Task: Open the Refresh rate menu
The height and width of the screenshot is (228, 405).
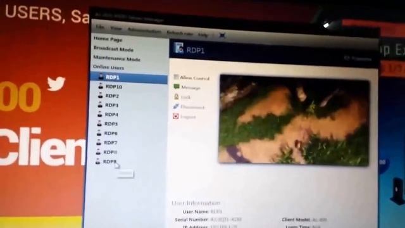Action: tap(180, 33)
